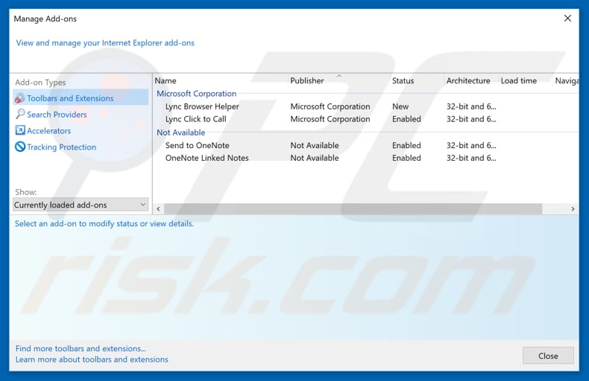Open Learn more about toolbars and extensions link
This screenshot has height=381, width=589.
tap(92, 359)
